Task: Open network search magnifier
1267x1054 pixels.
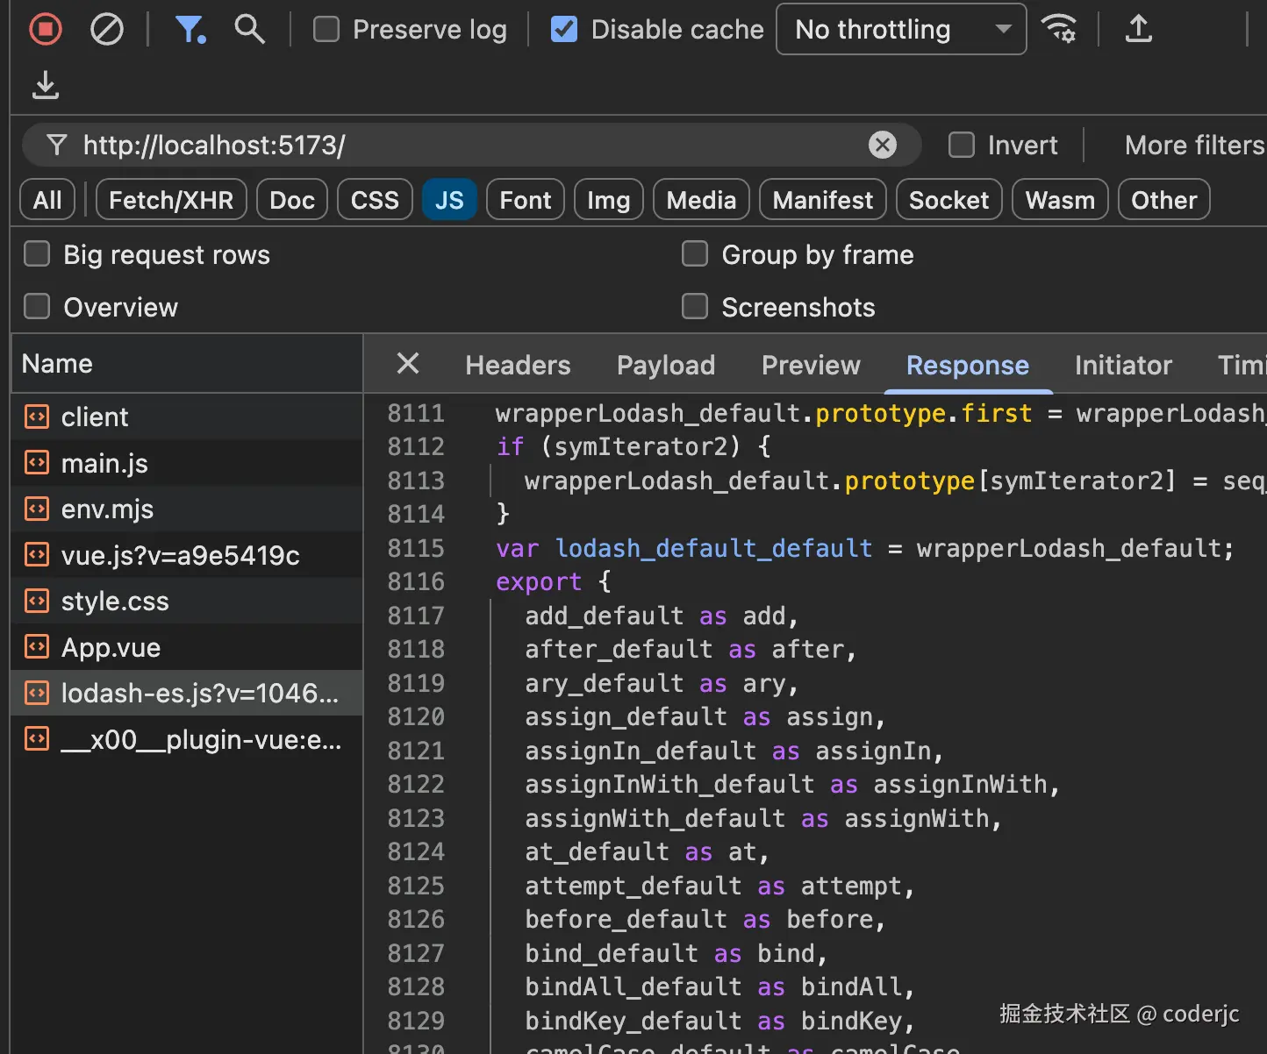Action: click(x=249, y=29)
